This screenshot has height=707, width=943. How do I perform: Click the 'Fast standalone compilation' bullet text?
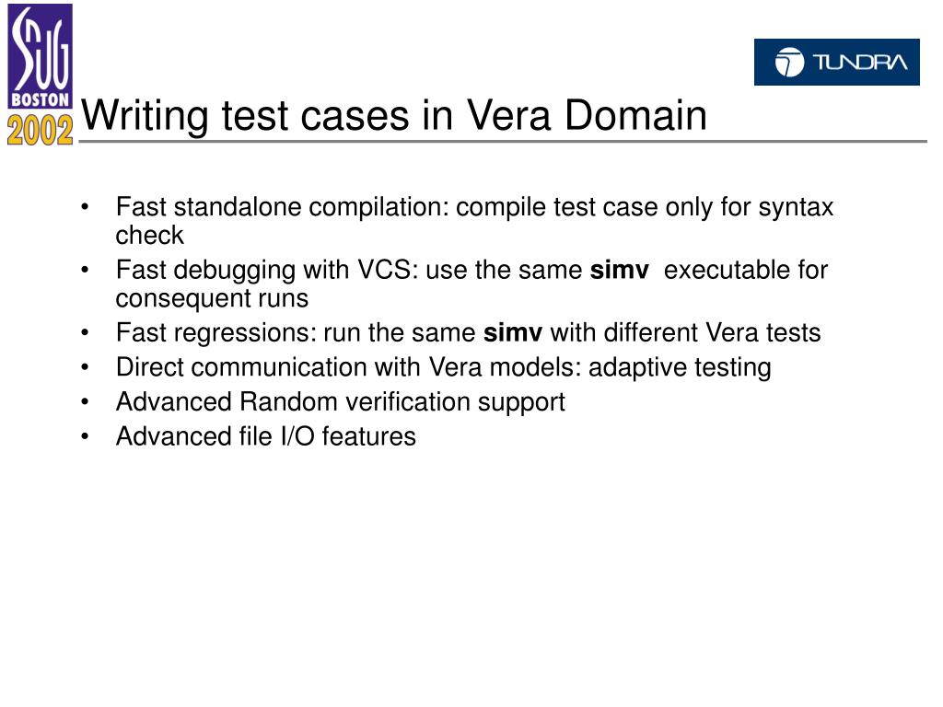tap(474, 221)
